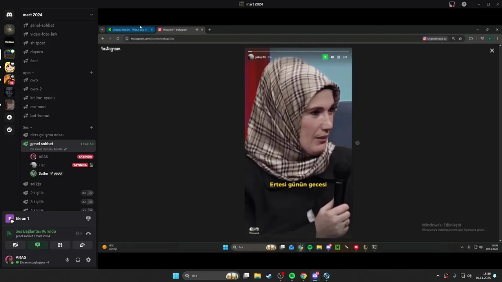Viewport: 502px width, 282px height.
Task: Open Steam from the taskbar
Action: coord(269,276)
